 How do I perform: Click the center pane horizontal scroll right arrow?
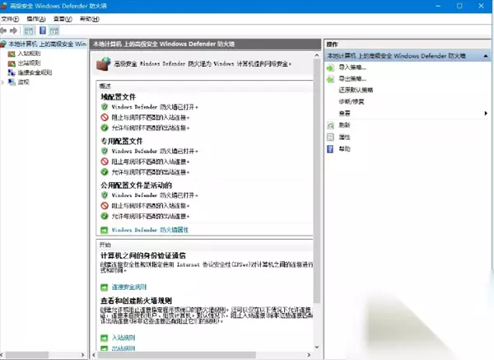pos(309,355)
